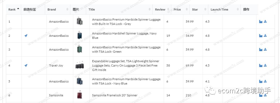The width and height of the screenshot is (280, 103).
Task: Select the red Samsonite luggage thumbnail
Action: click(80, 95)
